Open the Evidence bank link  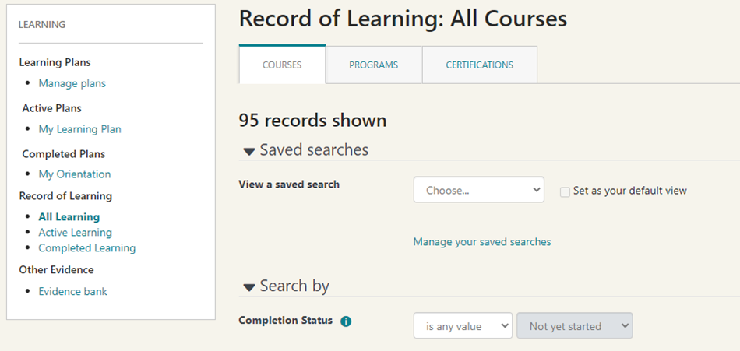[x=72, y=292]
